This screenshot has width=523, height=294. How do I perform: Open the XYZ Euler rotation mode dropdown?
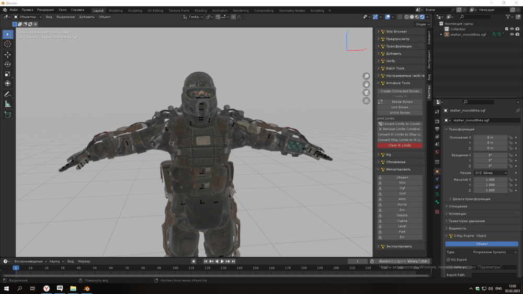click(x=490, y=173)
